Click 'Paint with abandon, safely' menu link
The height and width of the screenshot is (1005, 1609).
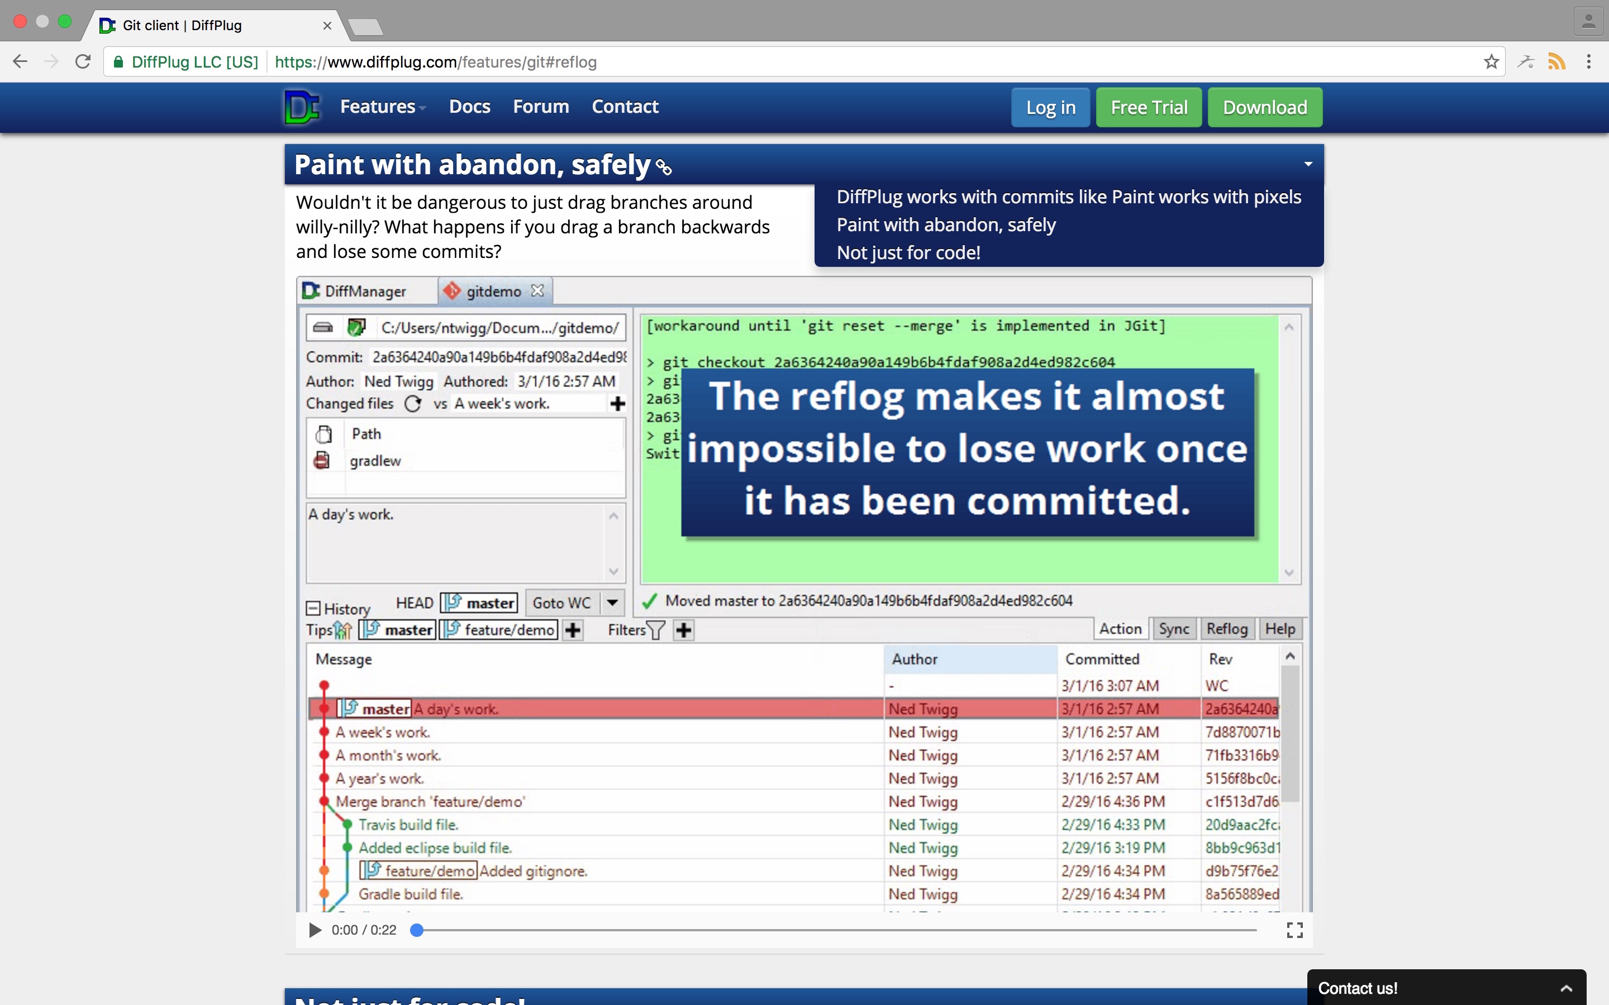click(945, 224)
